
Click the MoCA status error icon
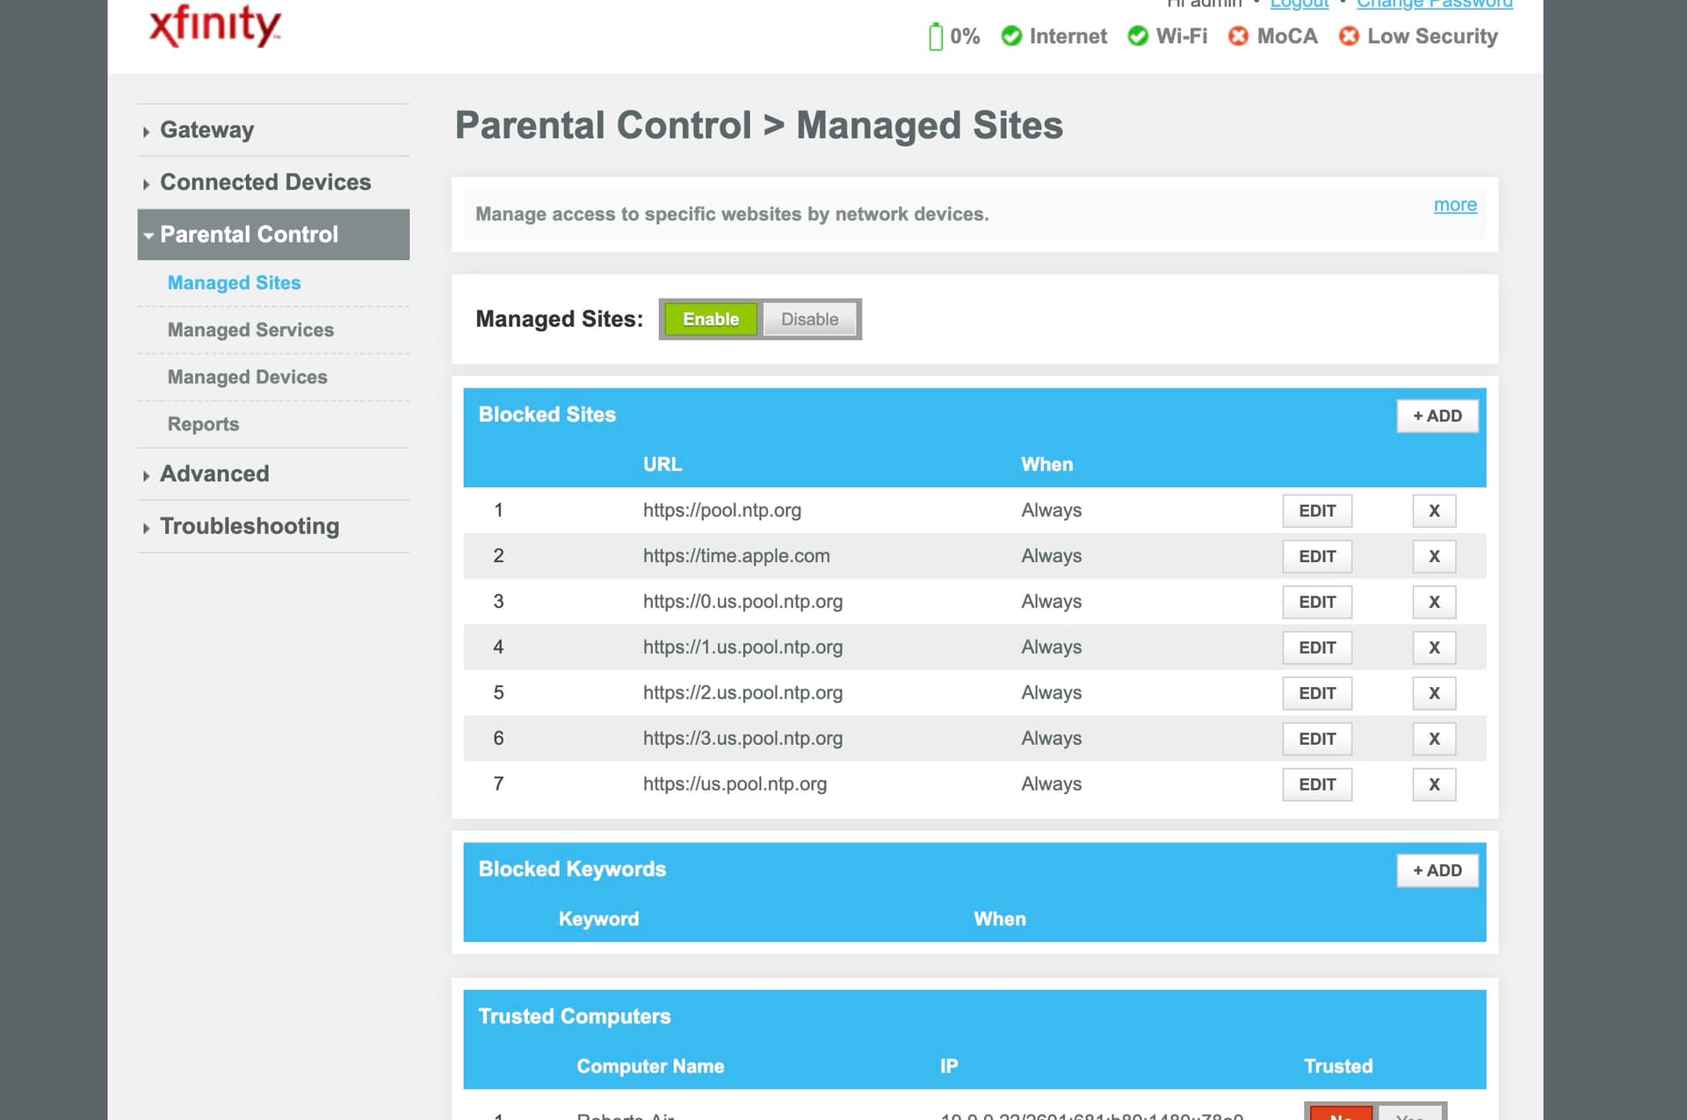click(1238, 36)
